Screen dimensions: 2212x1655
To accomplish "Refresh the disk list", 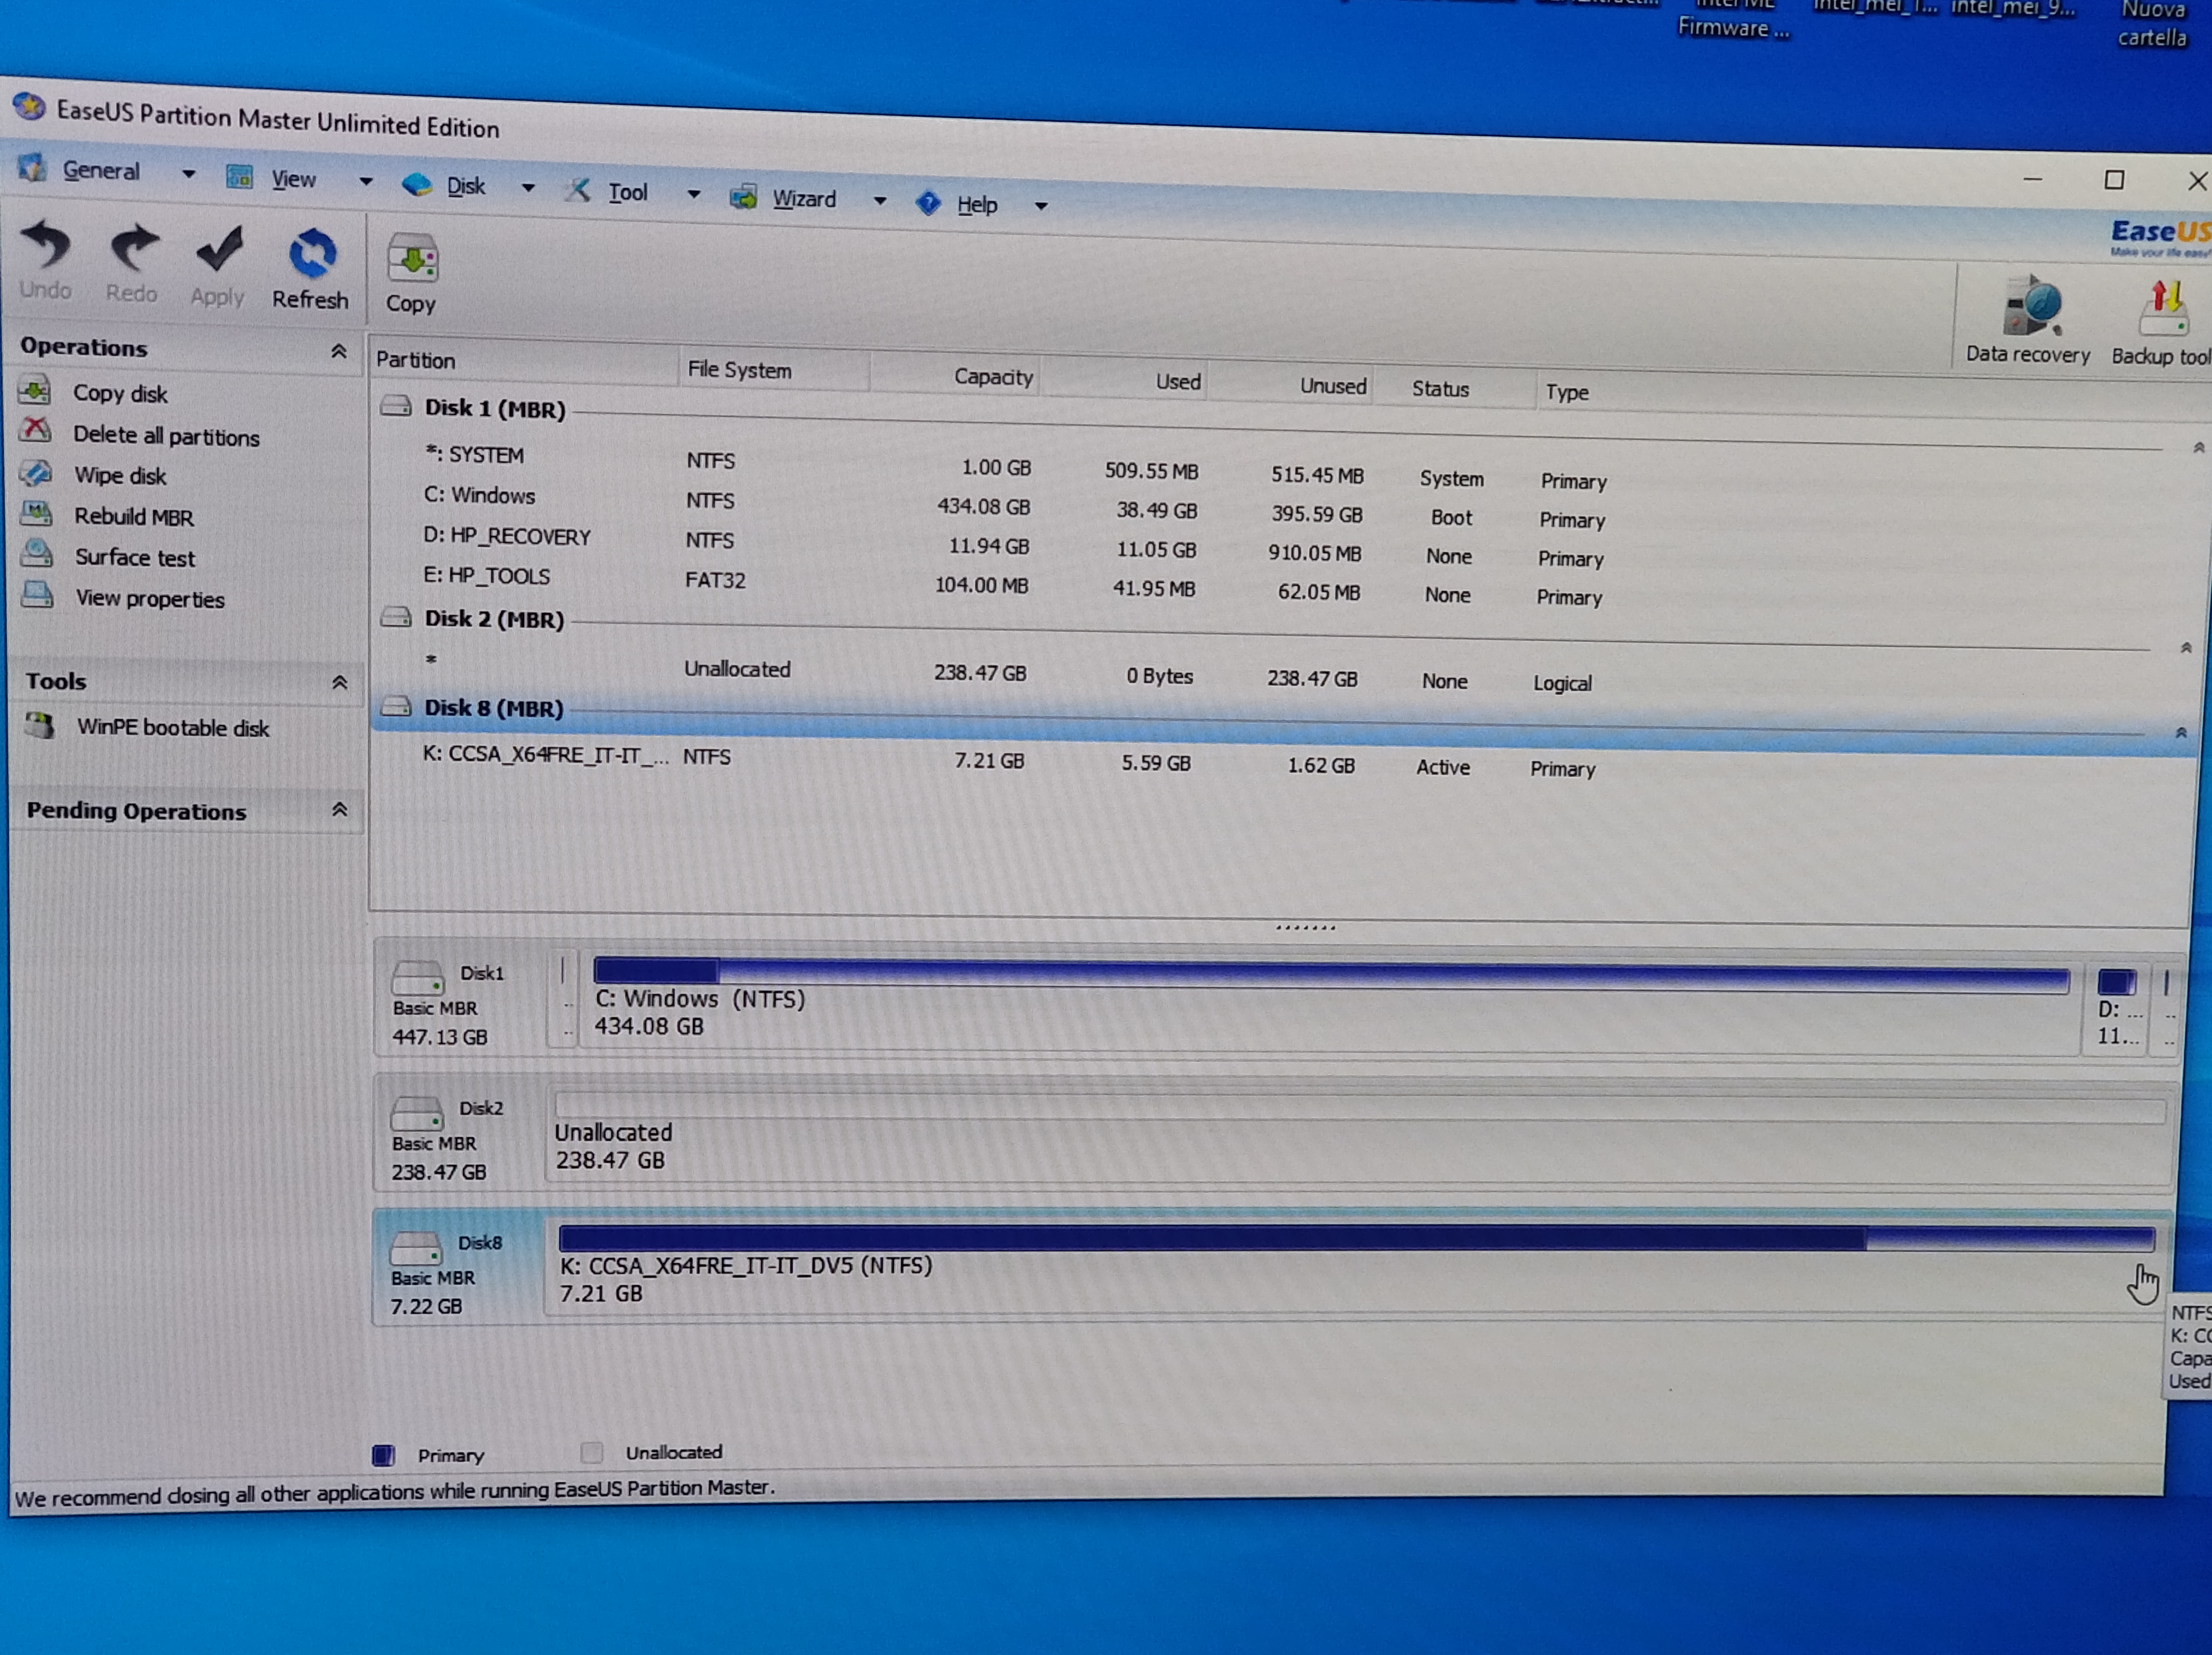I will pyautogui.click(x=311, y=254).
